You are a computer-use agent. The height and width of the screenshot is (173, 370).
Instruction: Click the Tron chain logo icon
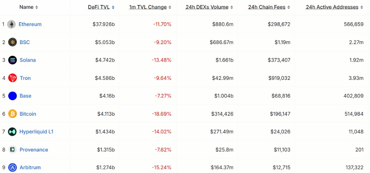[13, 78]
